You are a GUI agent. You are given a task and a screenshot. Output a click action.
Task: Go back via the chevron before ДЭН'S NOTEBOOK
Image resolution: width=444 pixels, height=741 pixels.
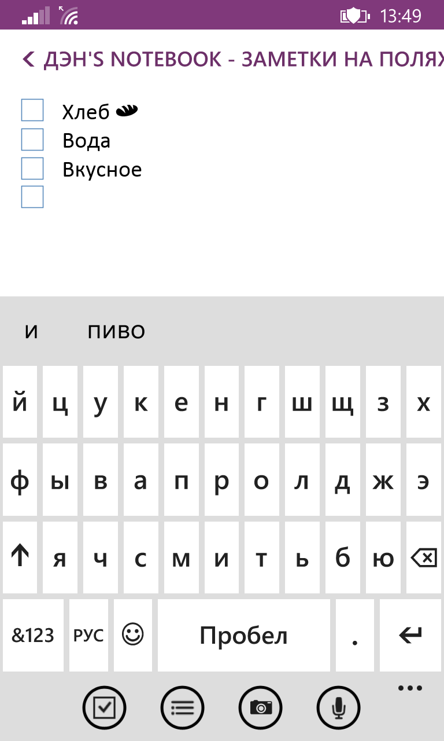click(28, 59)
